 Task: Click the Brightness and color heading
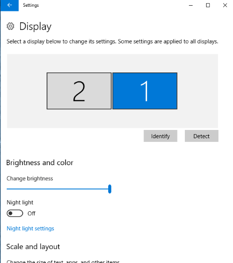click(x=40, y=163)
